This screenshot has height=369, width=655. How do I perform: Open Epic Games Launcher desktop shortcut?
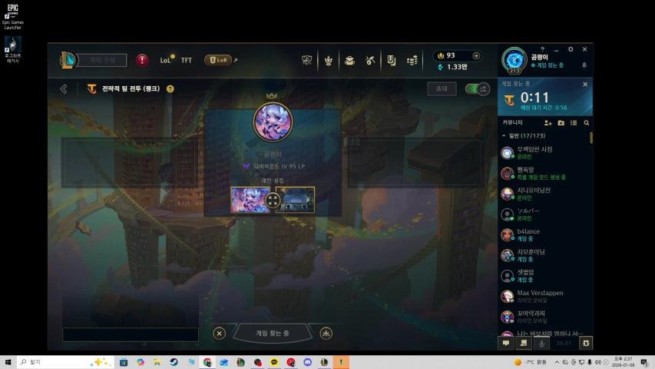[13, 17]
